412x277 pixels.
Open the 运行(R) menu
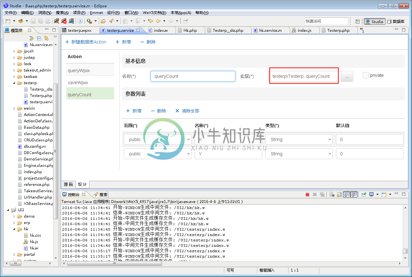114,13
